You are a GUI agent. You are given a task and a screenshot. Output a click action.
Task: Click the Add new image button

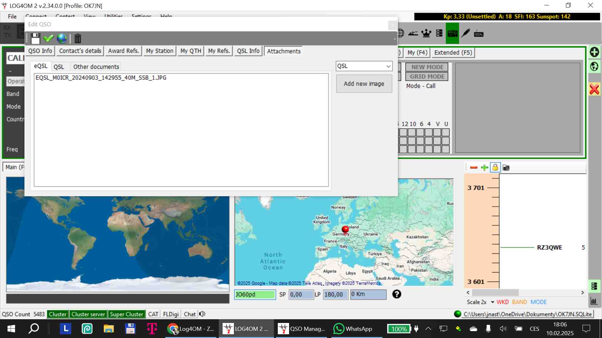tap(364, 84)
